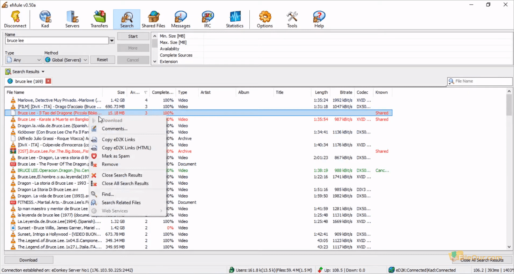Sort by the Bitrate column header
The image size is (514, 274).
coord(342,92)
